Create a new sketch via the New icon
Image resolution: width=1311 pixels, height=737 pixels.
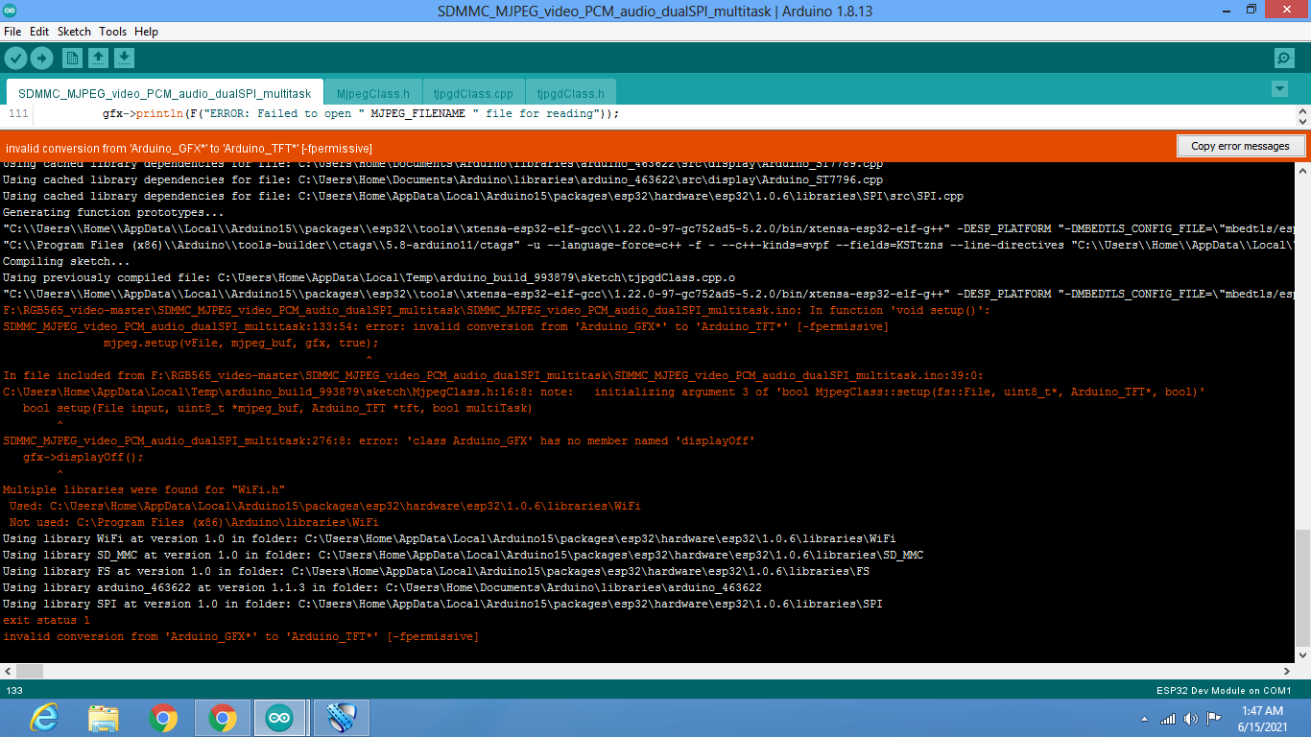[72, 58]
